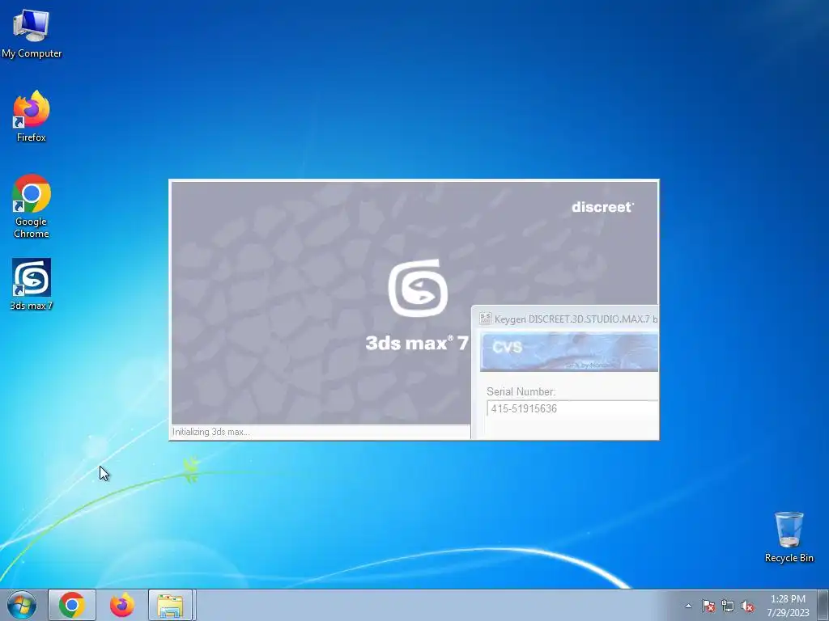The height and width of the screenshot is (621, 829).
Task: Click the Windows Explorer taskbar button
Action: click(x=171, y=605)
